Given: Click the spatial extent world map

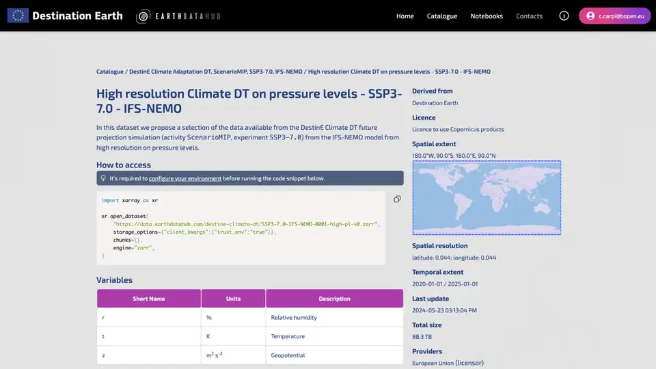Looking at the screenshot, I should [487, 197].
